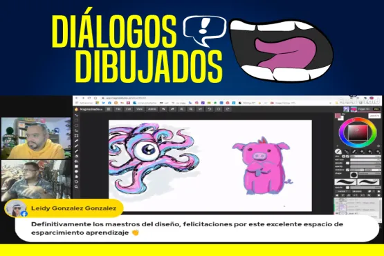The height and width of the screenshot is (256, 384).
Task: Adjust the brush size slider
Action: click(365, 157)
